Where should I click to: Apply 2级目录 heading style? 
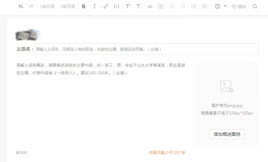[68, 6]
